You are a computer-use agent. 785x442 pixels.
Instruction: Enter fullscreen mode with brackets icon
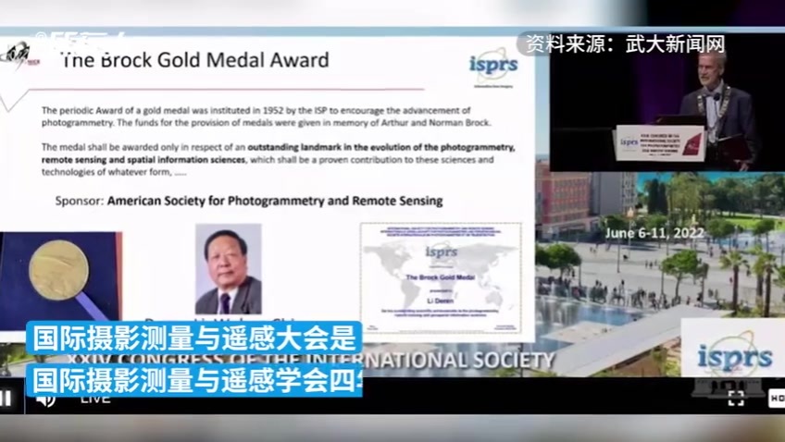[x=735, y=398]
